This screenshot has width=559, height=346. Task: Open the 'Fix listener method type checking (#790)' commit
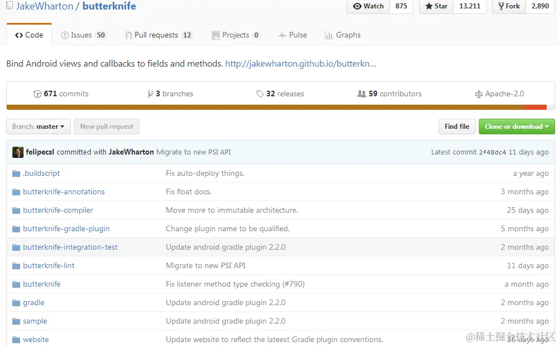point(235,285)
